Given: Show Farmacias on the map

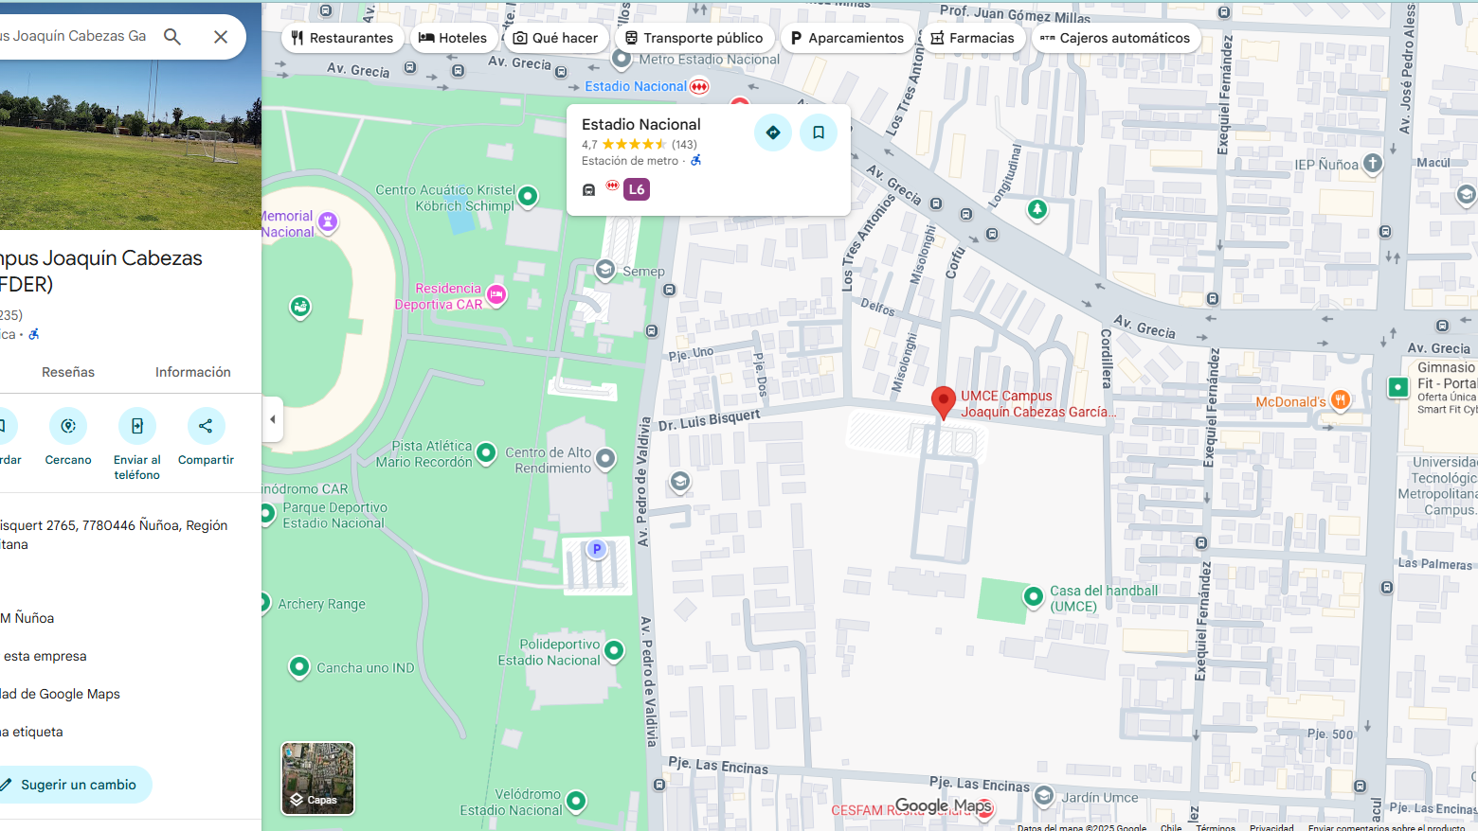Looking at the screenshot, I should click(x=972, y=38).
